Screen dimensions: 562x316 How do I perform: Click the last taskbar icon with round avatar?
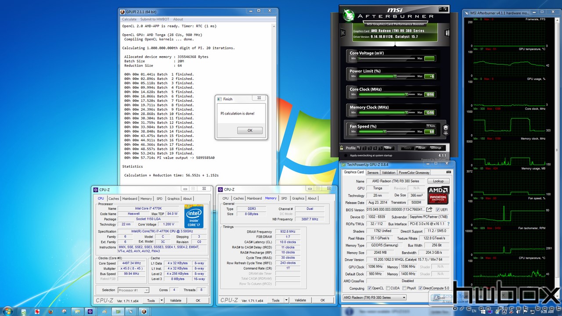144,311
